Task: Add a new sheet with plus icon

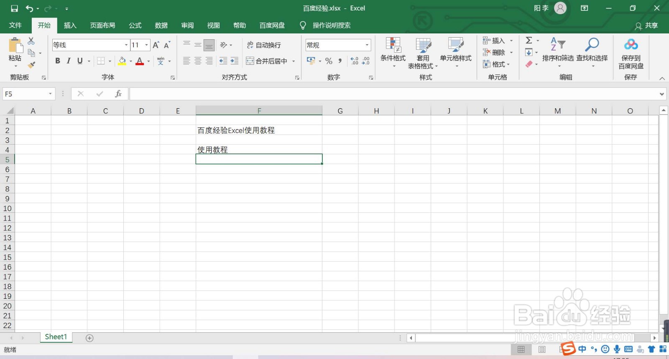Action: [x=89, y=338]
